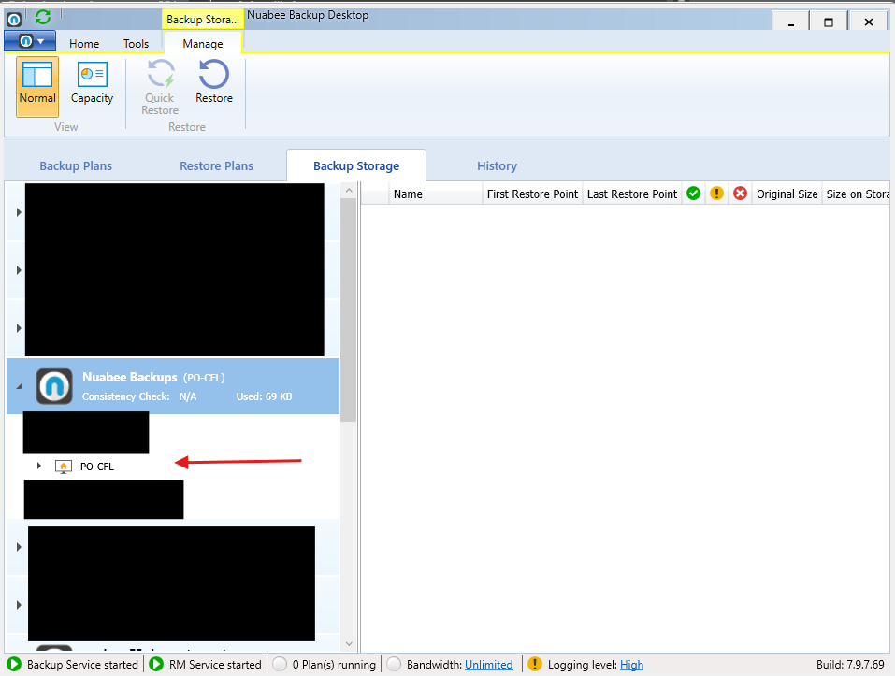Click the Bandwidth status indicator icon

click(x=394, y=664)
